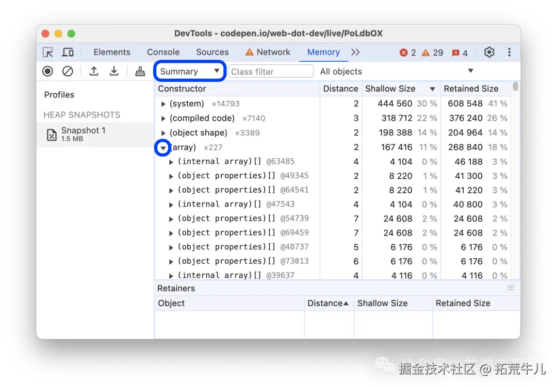Sort by Shallow Size in Constructor table
The height and width of the screenshot is (387, 557).
[x=401, y=89]
